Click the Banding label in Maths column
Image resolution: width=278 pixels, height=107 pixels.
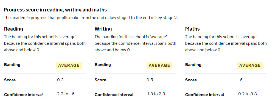[x=193, y=65]
